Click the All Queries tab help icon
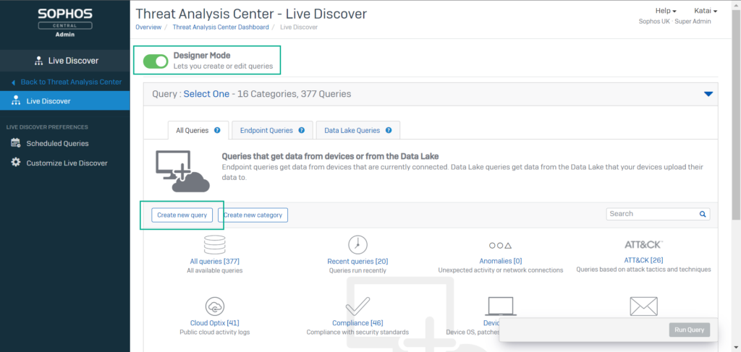 click(x=217, y=130)
